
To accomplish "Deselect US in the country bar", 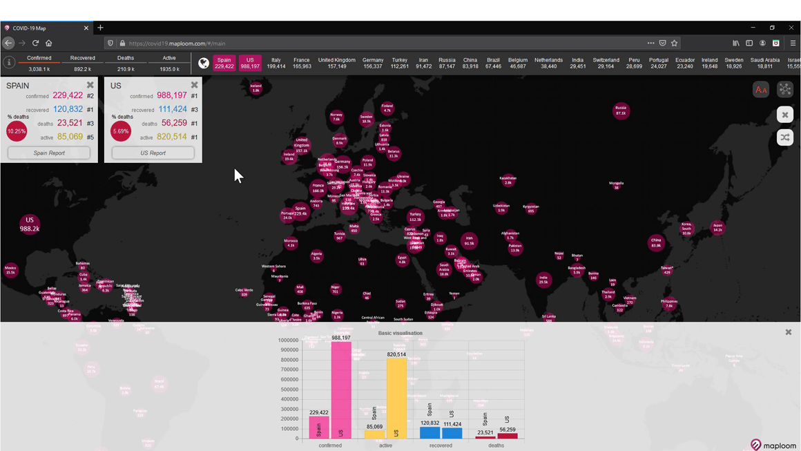I will click(x=250, y=63).
